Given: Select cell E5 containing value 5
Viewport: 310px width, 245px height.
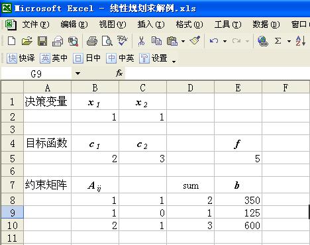Looking at the screenshot, I should pos(238,158).
